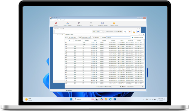Open the Fine date picker arrow
This screenshot has width=189, height=111.
[x=91, y=37]
